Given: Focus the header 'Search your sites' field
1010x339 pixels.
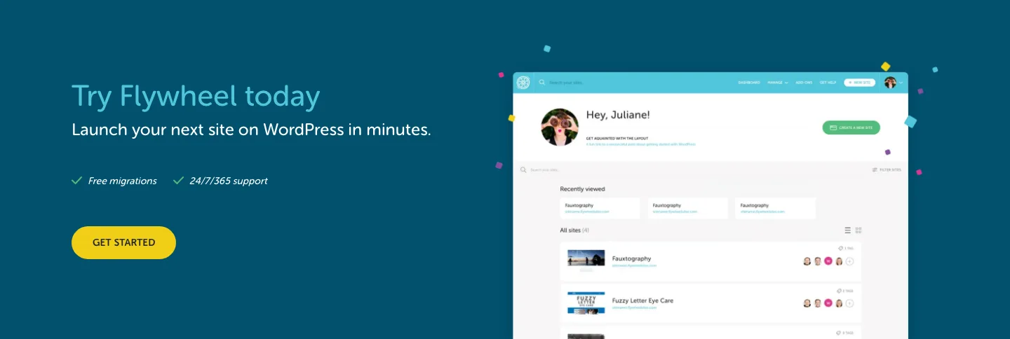Looking at the screenshot, I should pyautogui.click(x=566, y=83).
